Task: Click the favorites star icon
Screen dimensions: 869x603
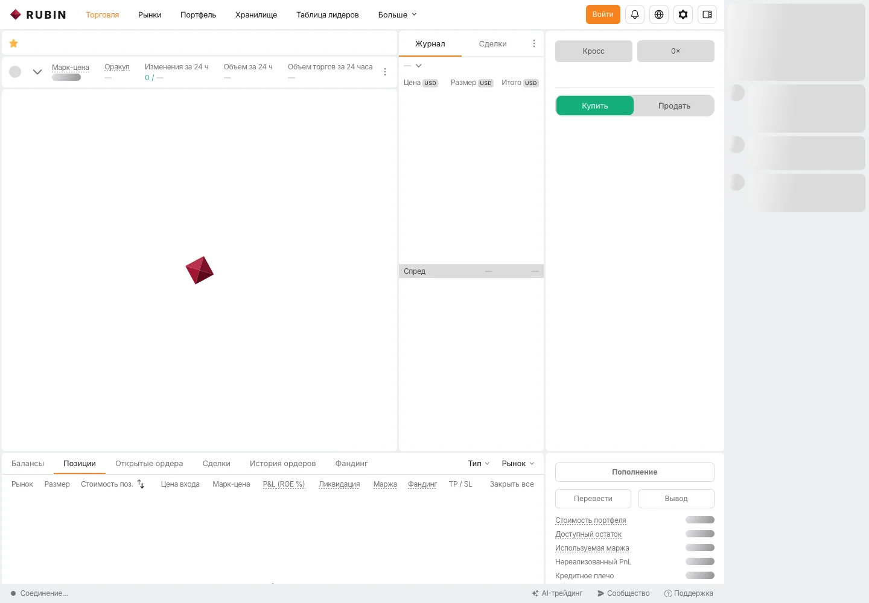Action: coord(14,43)
